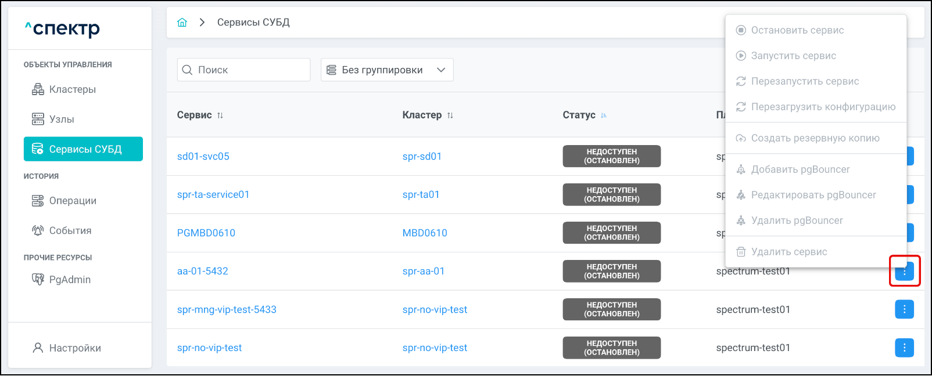Select Остановить сервис menu item

[x=797, y=30]
